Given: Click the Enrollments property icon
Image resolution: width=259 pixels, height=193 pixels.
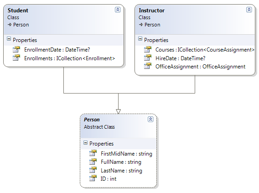Looking at the screenshot, I should pyautogui.click(x=16, y=57).
